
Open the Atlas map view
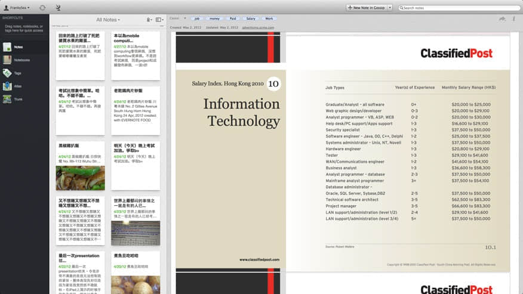17,86
